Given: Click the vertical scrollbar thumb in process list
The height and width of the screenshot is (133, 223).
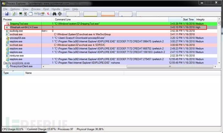Looking at the screenshot, I should pos(219,23).
